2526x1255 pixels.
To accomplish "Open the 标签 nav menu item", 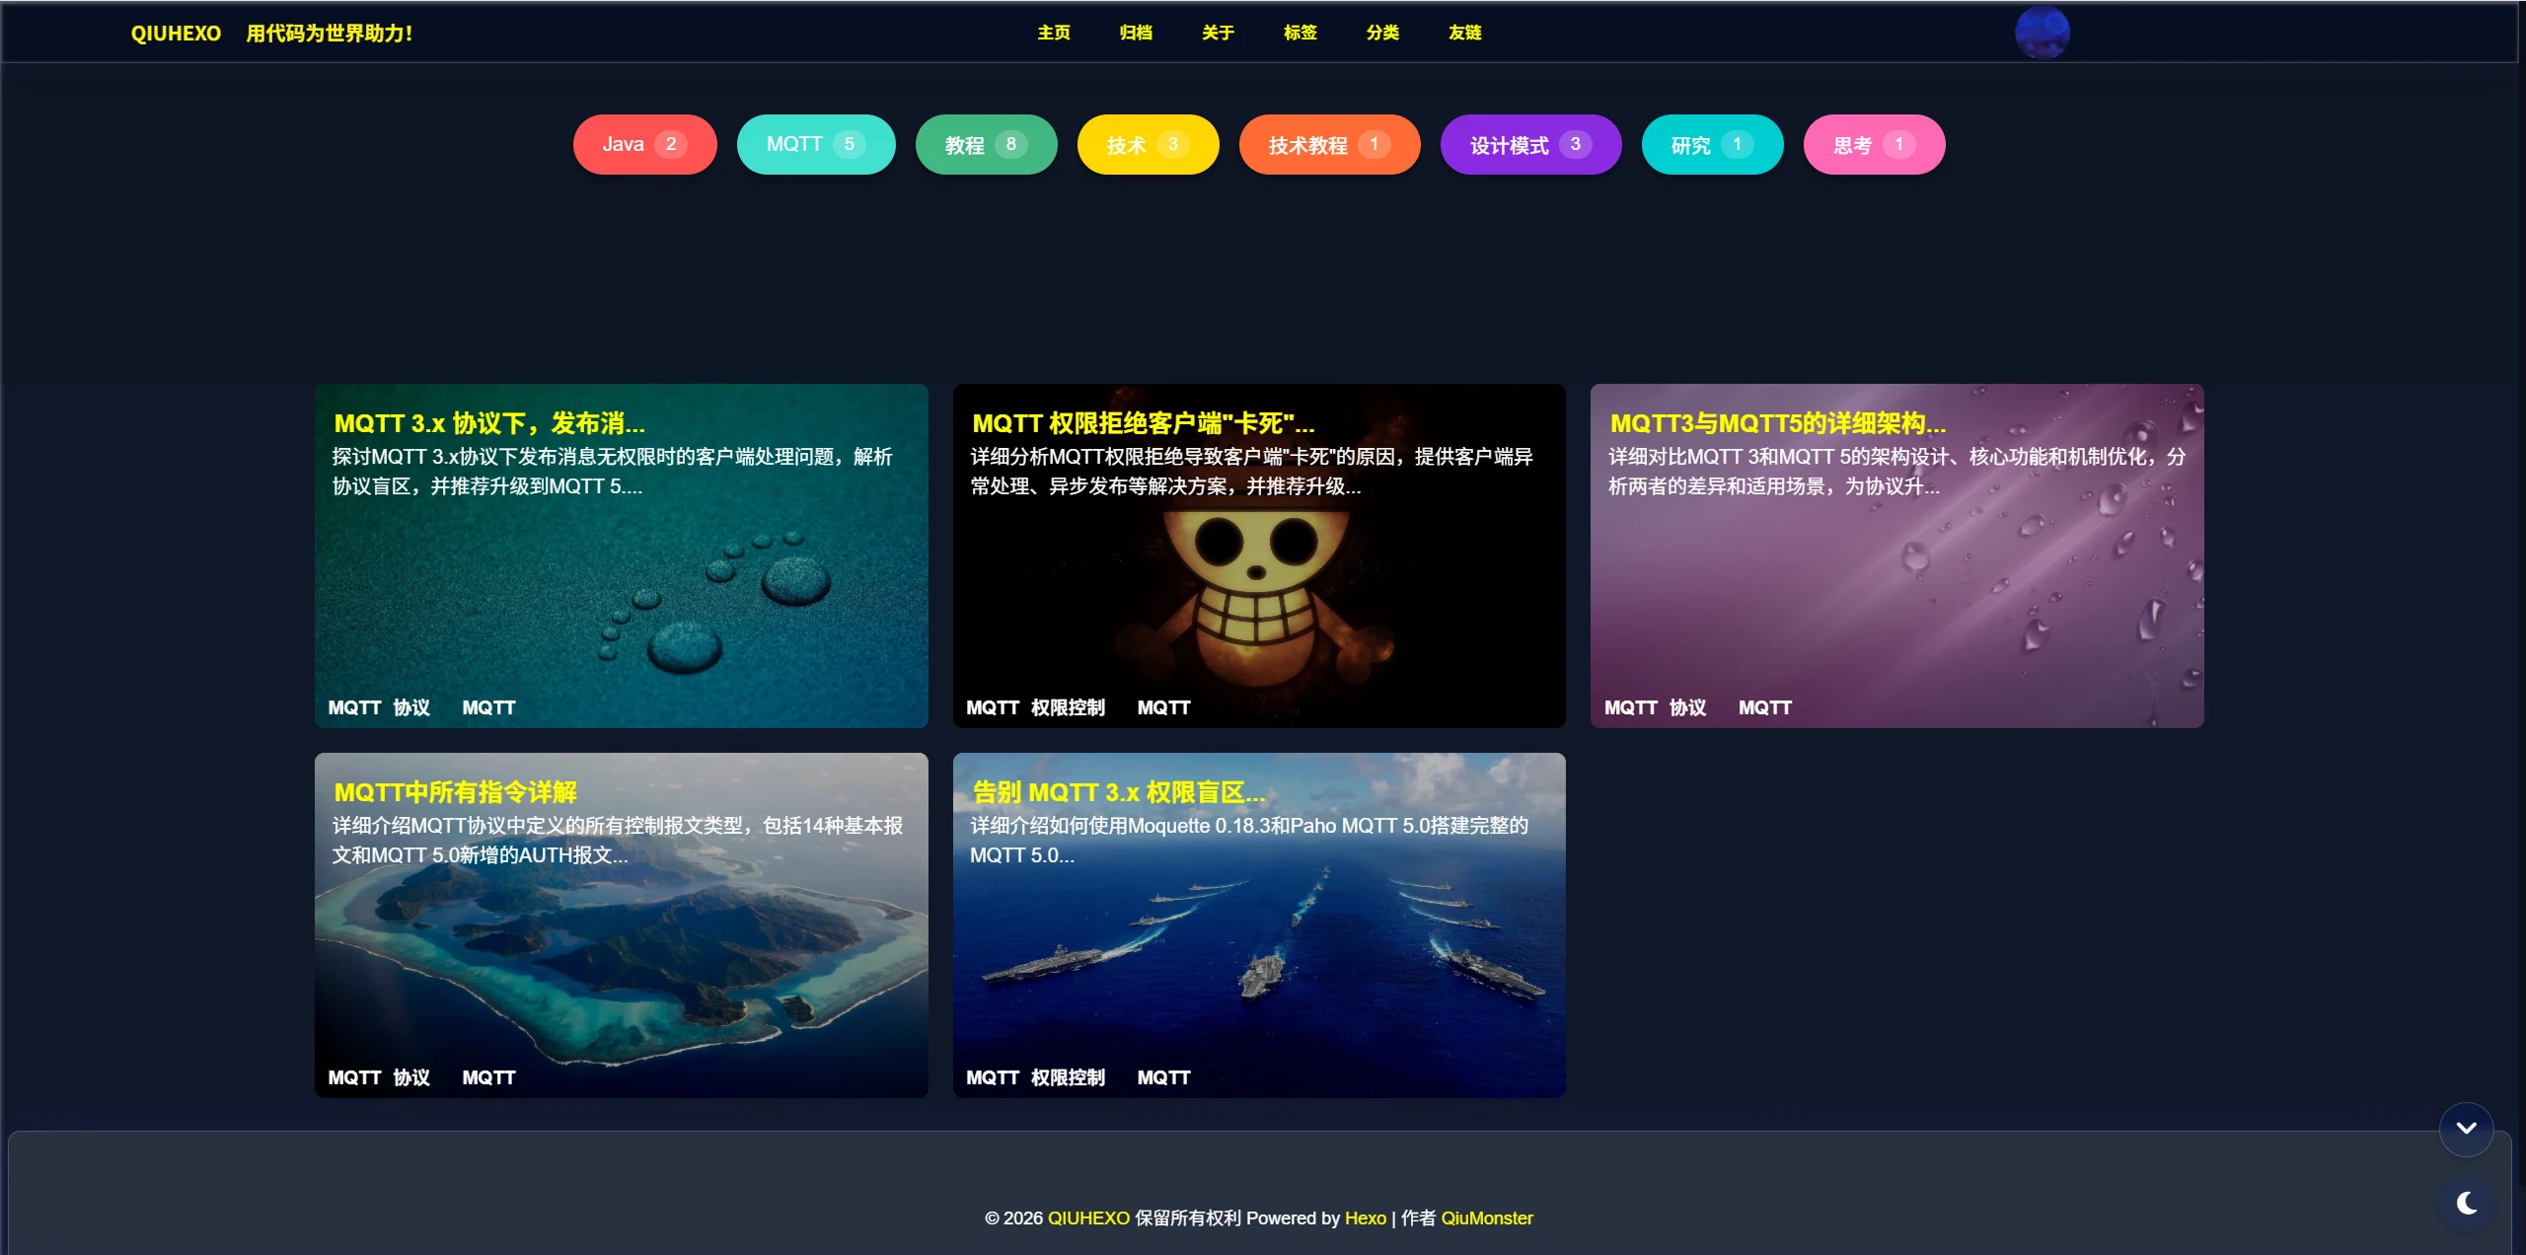I will pos(1300,33).
